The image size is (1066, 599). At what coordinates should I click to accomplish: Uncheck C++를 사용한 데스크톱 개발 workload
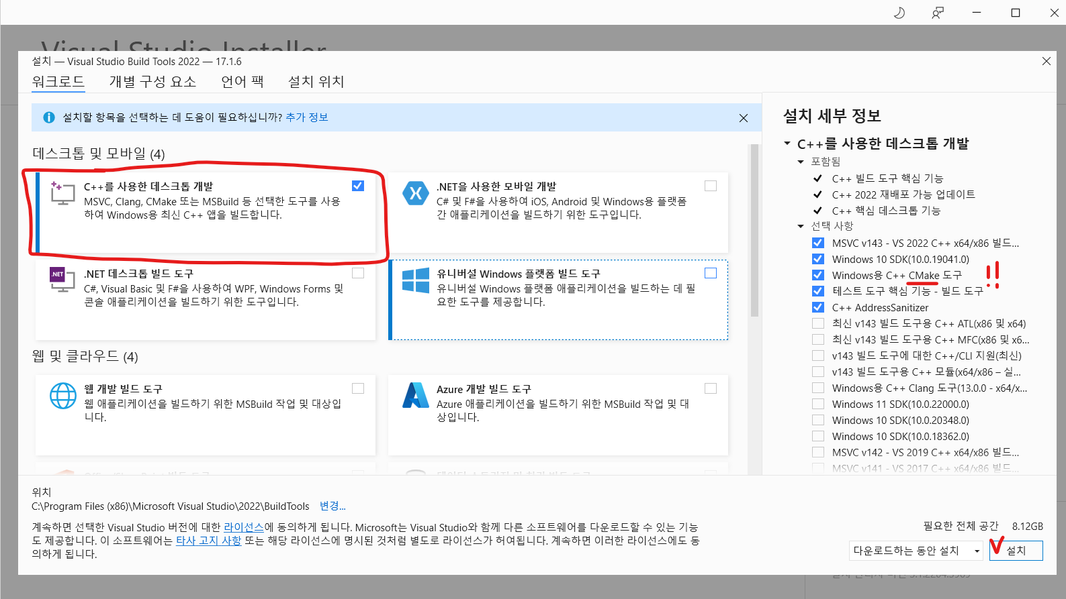(x=358, y=186)
